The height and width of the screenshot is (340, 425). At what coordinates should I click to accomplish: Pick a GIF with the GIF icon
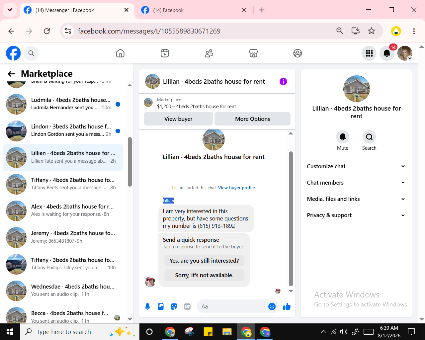187,306
